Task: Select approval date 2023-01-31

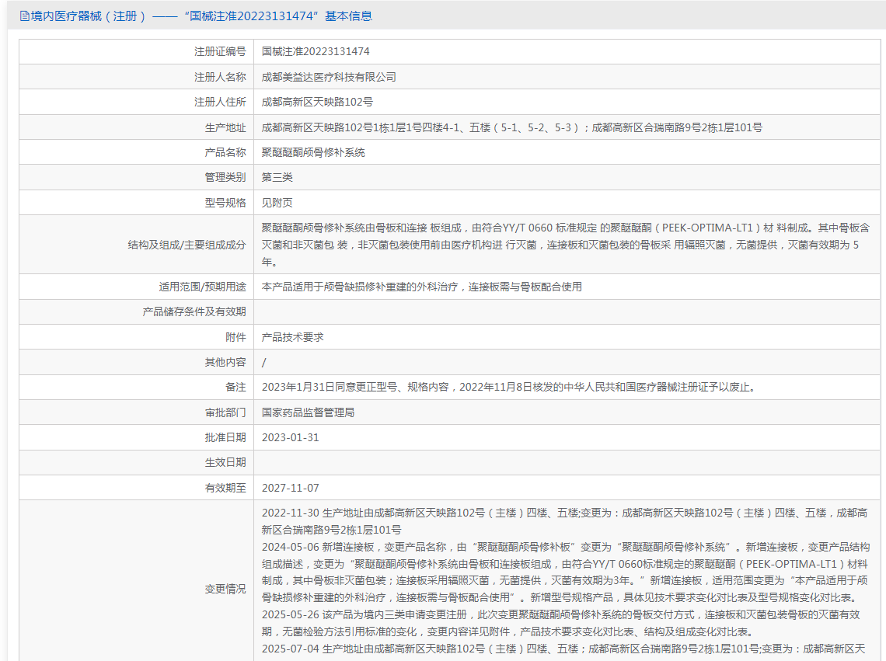Action: point(291,437)
